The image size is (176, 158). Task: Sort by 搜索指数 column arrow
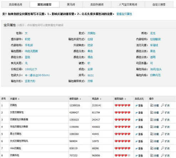80,99
